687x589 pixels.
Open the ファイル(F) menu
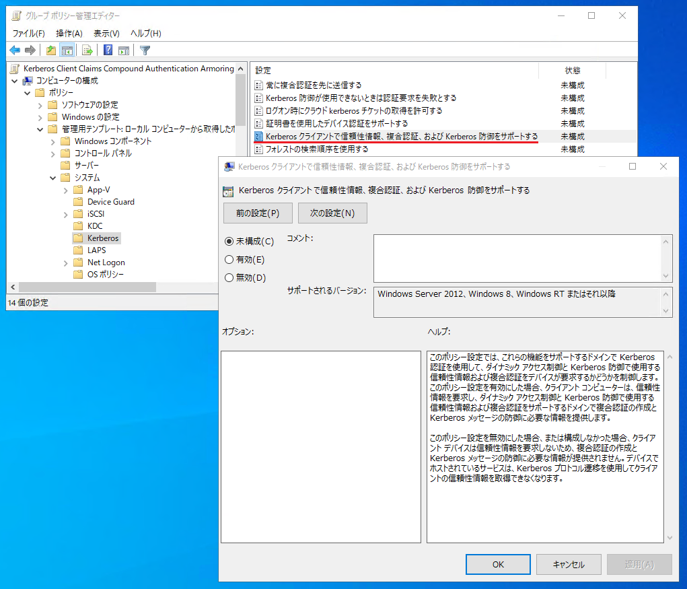tap(28, 33)
